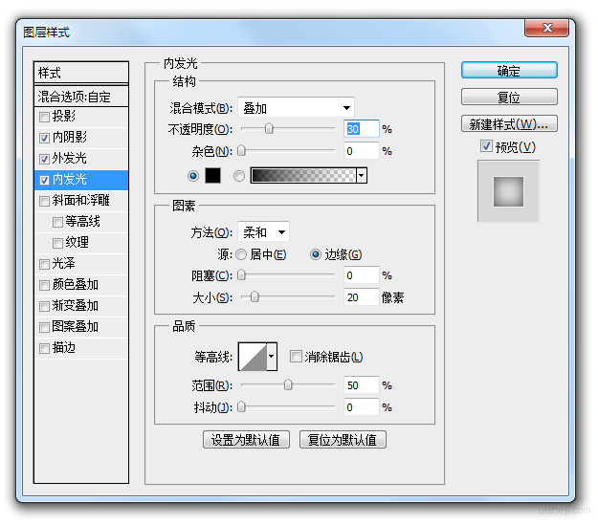
Task: Select the 投影 style row label
Action: [64, 116]
